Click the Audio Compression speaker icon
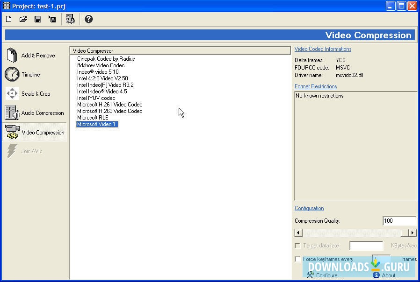Screen dimensions: 420x282 click(12, 113)
